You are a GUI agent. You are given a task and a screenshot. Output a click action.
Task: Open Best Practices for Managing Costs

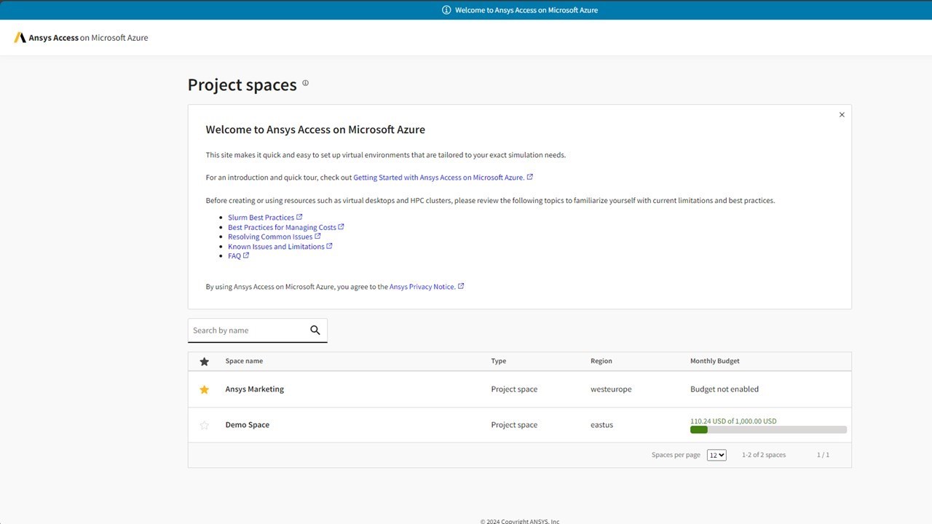(282, 227)
